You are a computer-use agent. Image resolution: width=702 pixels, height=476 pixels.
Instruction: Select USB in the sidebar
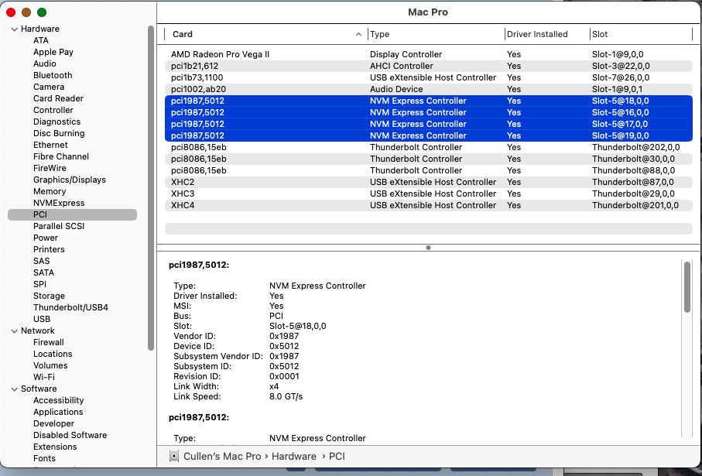42,320
